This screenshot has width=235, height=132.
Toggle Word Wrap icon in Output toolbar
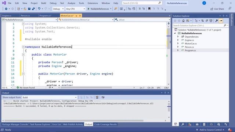point(103,98)
